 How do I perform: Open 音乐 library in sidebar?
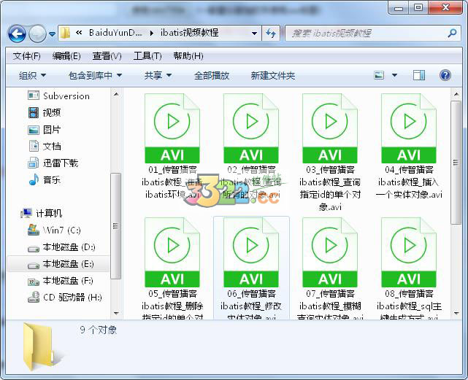(45, 180)
